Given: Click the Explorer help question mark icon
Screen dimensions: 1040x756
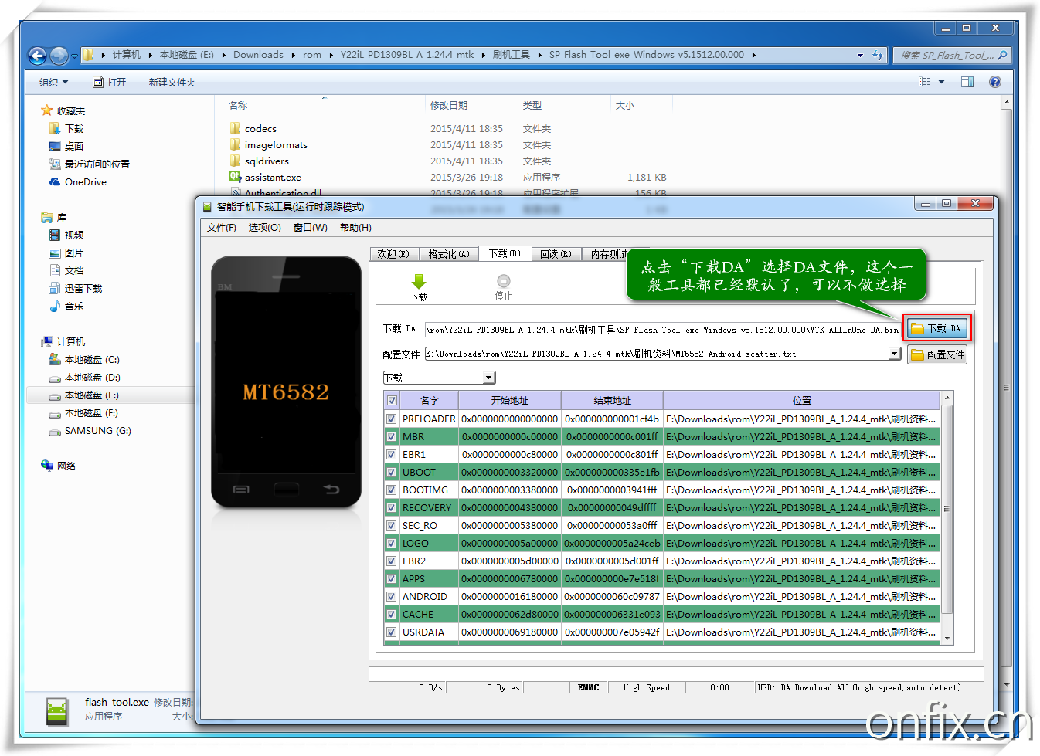Looking at the screenshot, I should (x=995, y=82).
